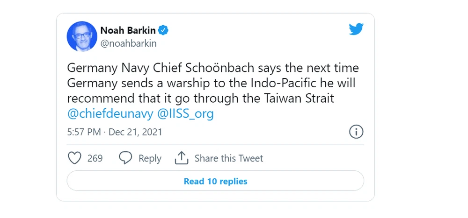Like the tweet with the heart icon

pyautogui.click(x=75, y=158)
